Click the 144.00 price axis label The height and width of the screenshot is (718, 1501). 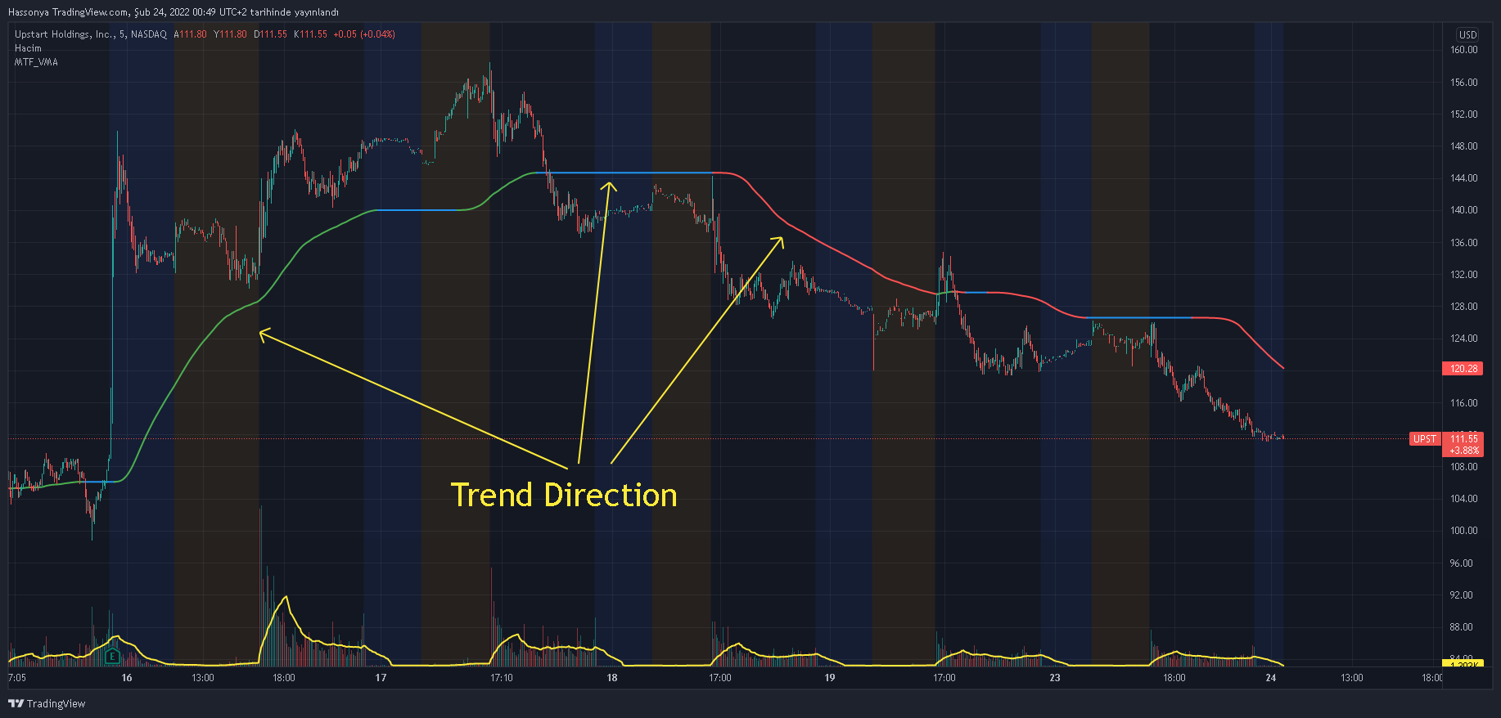click(x=1463, y=178)
